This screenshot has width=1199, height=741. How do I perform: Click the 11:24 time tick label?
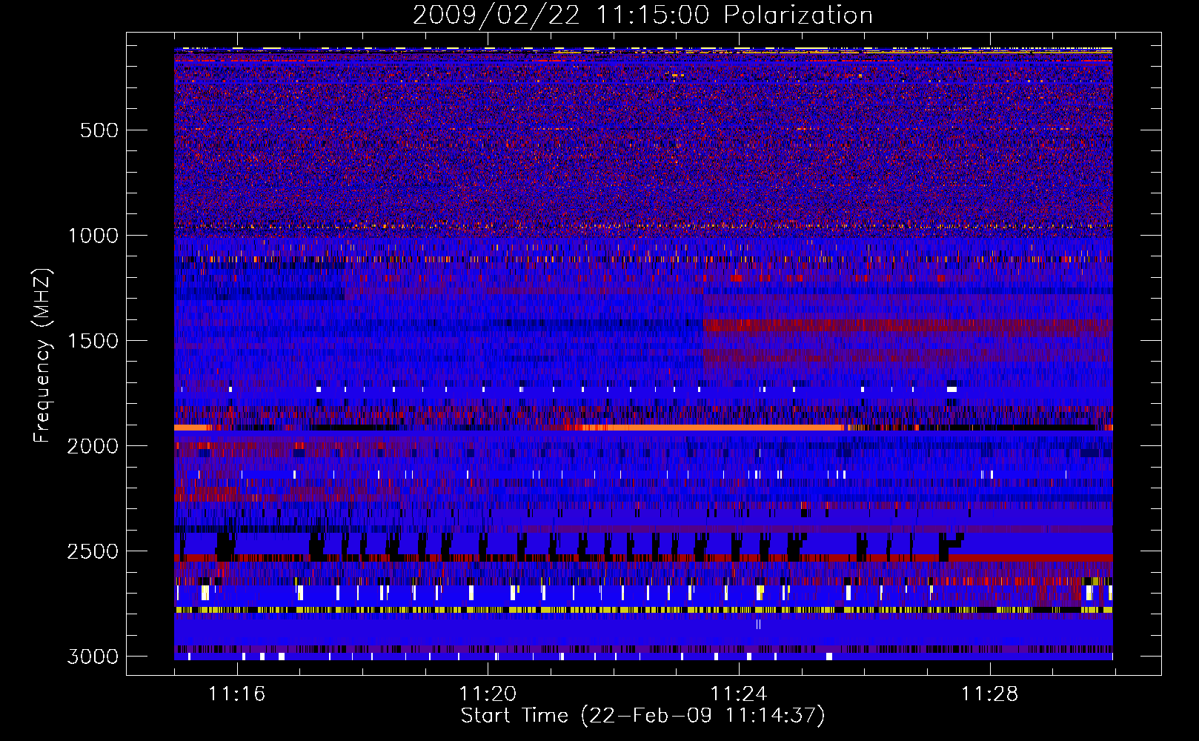739,694
